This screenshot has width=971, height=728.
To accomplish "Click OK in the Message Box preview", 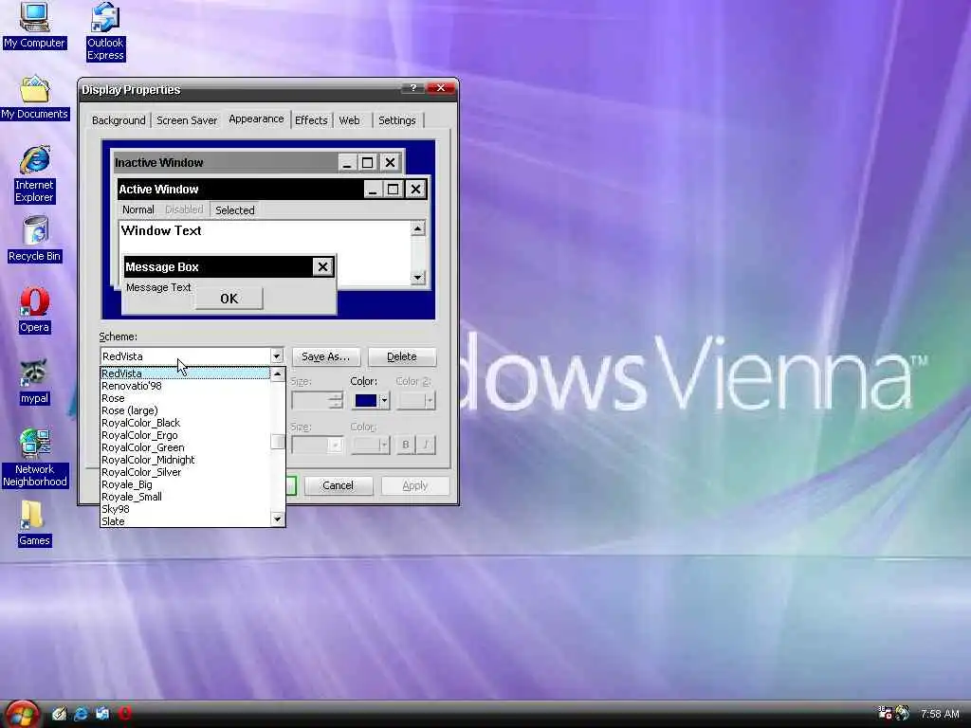I will [x=229, y=299].
